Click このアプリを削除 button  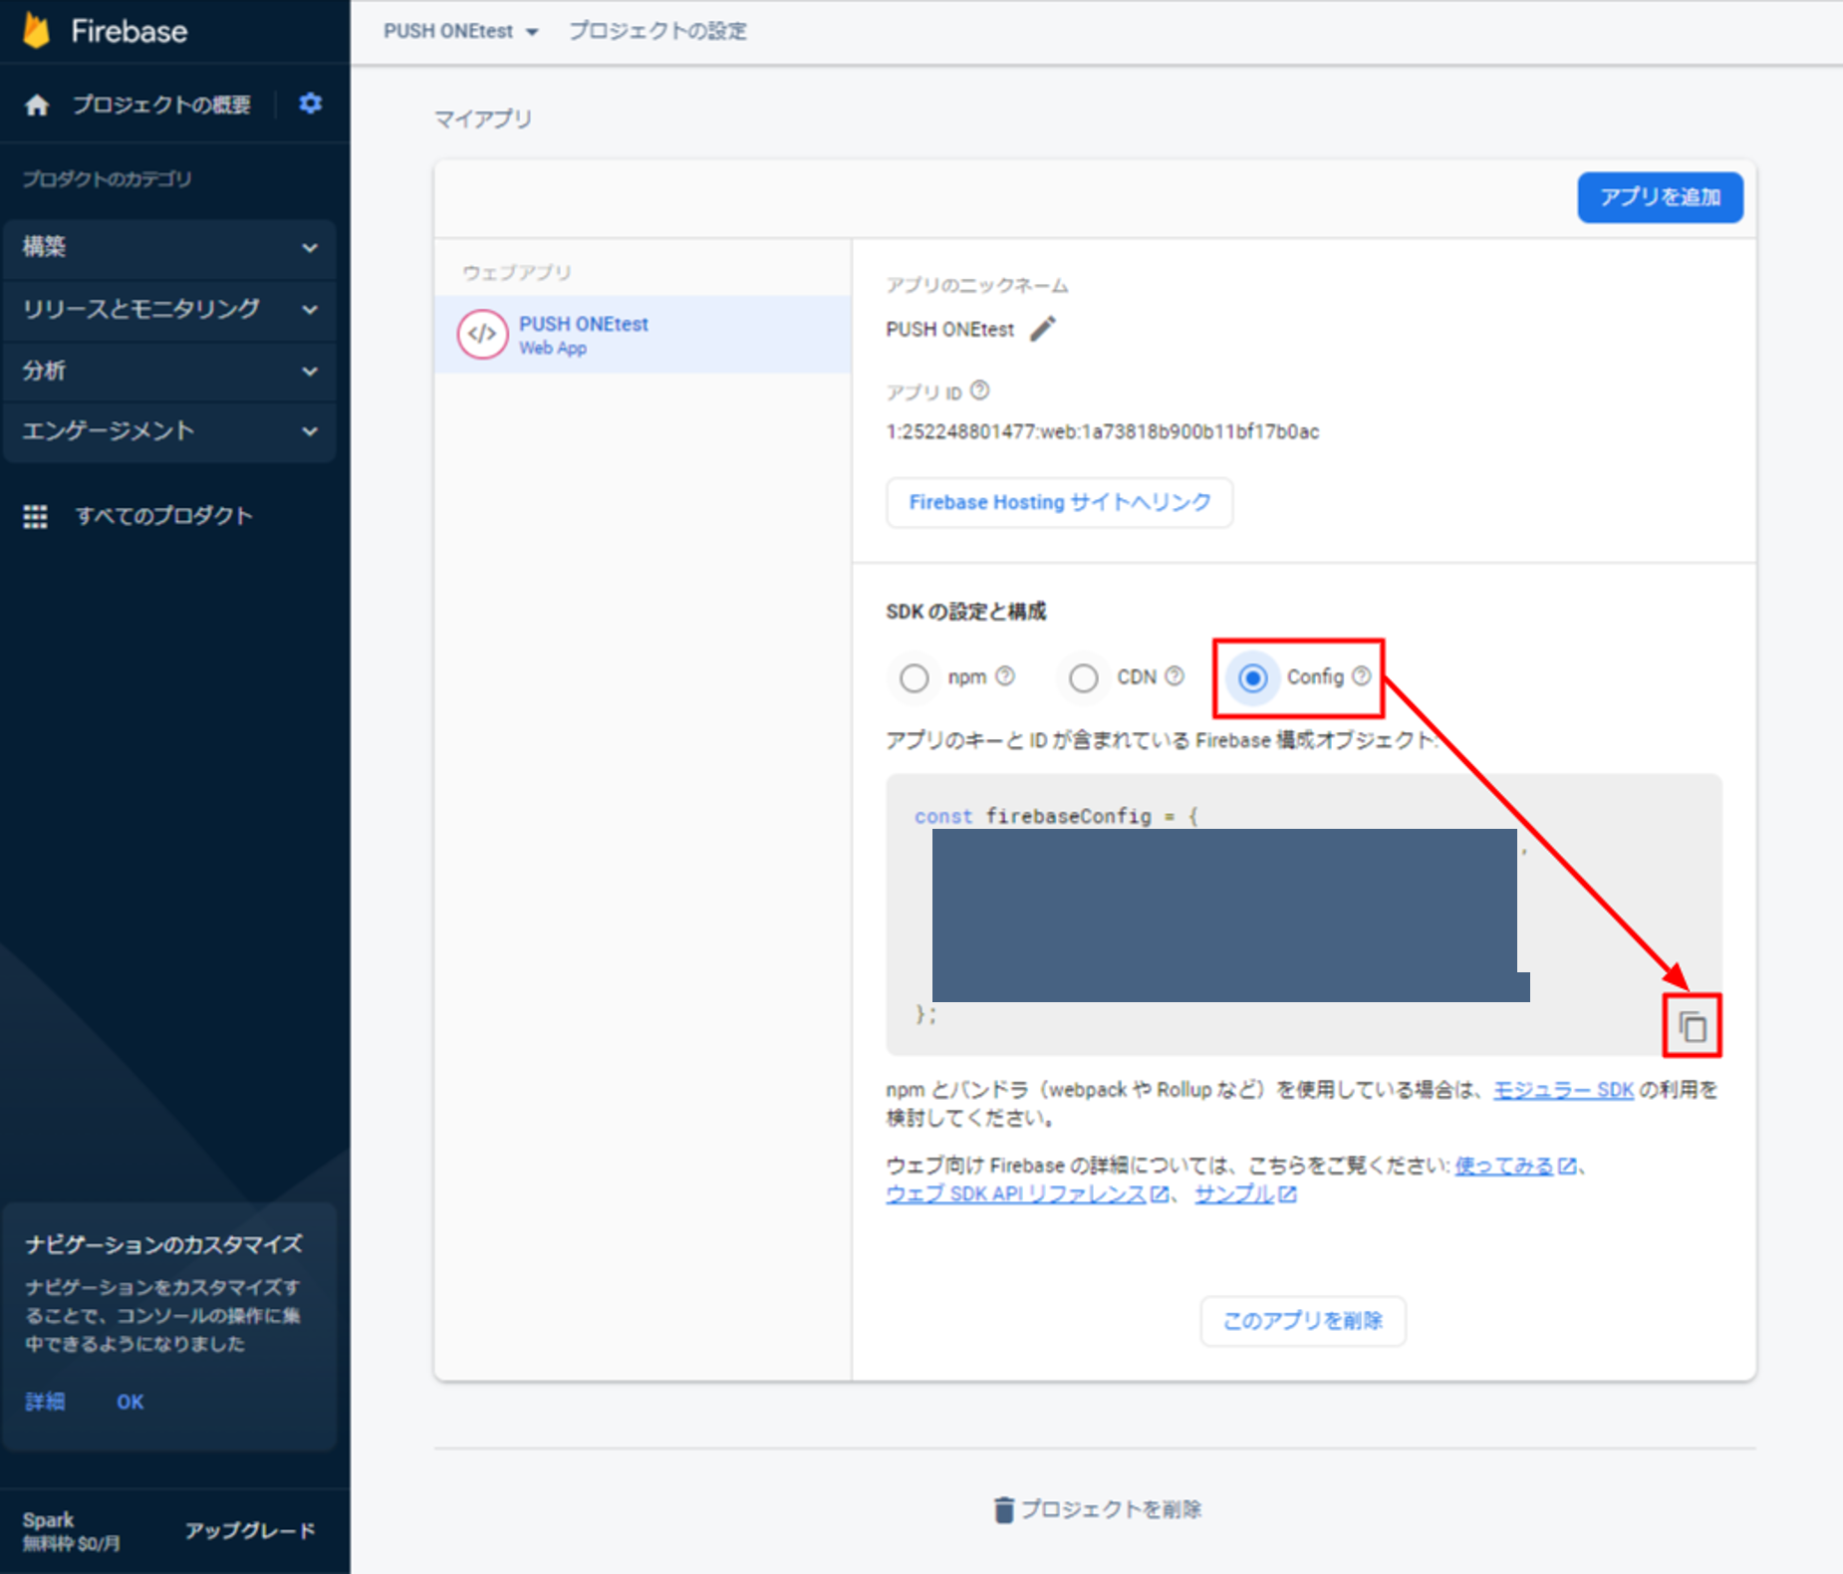(x=1303, y=1321)
